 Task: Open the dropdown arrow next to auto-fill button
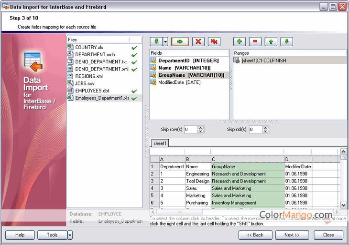click(x=165, y=41)
